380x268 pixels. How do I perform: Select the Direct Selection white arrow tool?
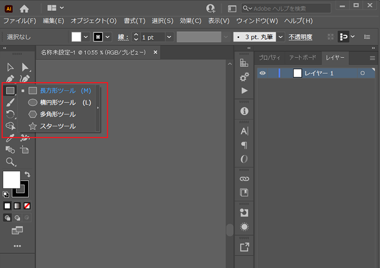pyautogui.click(x=25, y=67)
